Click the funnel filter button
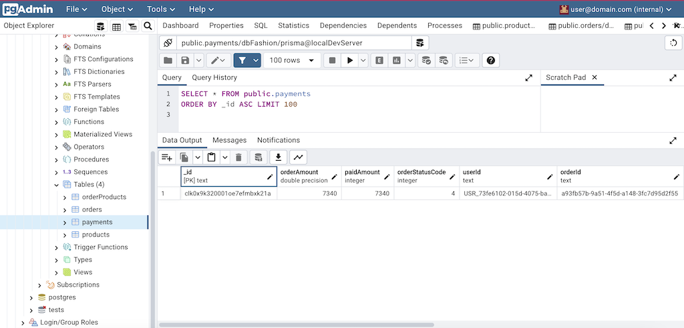This screenshot has width=684, height=328. [x=242, y=61]
